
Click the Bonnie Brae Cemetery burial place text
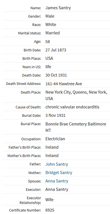click(x=76, y=127)
